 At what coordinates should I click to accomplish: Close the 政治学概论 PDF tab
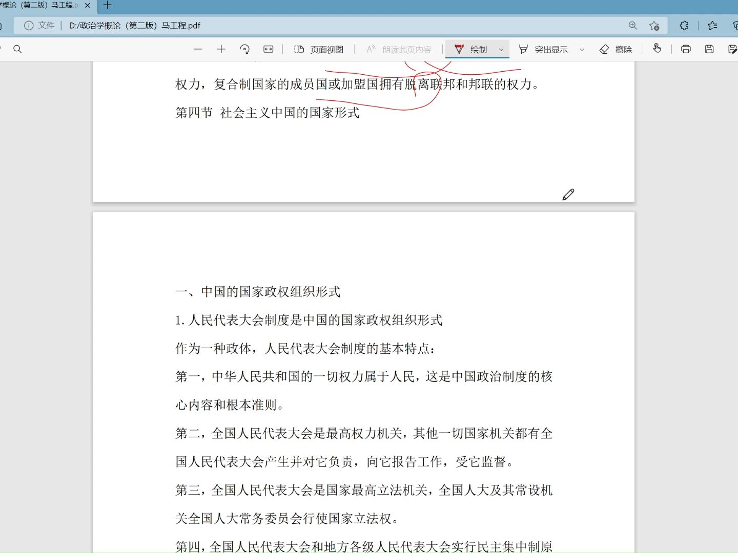88,5
